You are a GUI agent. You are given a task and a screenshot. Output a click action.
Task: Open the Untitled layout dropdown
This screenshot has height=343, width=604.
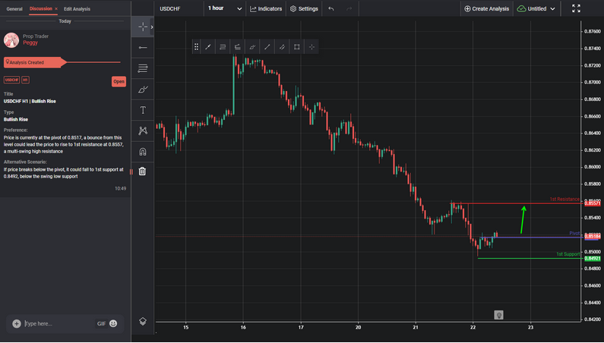tap(536, 8)
